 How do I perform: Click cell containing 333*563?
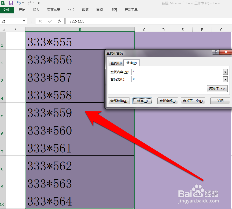point(80,182)
